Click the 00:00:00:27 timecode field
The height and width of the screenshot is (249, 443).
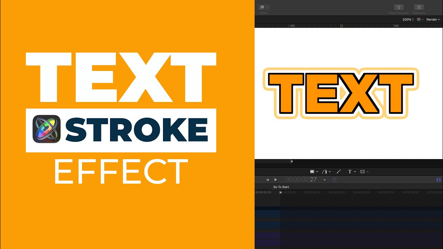click(301, 179)
